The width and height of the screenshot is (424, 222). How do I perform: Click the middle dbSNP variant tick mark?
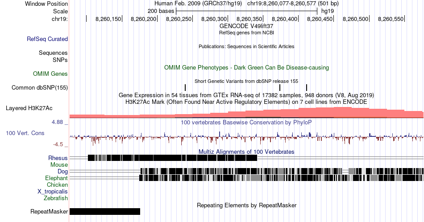(x=280, y=87)
